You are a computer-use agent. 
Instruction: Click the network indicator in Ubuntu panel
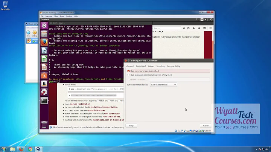click(197, 20)
